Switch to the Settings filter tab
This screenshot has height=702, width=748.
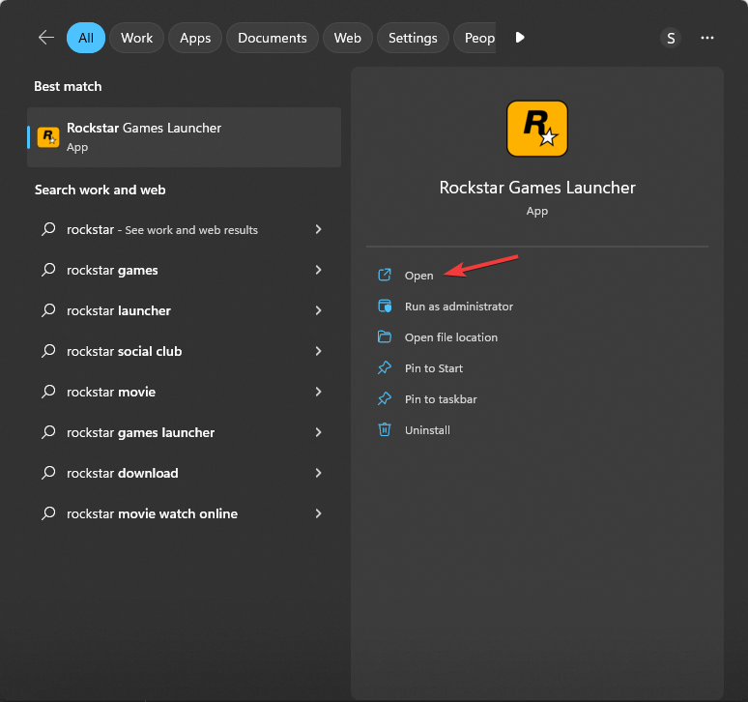click(x=413, y=38)
